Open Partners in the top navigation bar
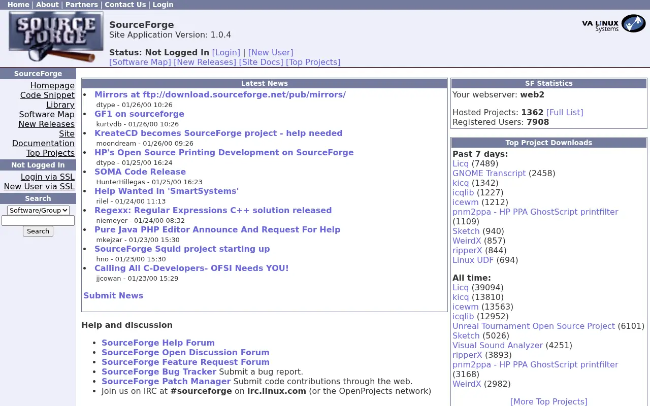 pos(82,5)
